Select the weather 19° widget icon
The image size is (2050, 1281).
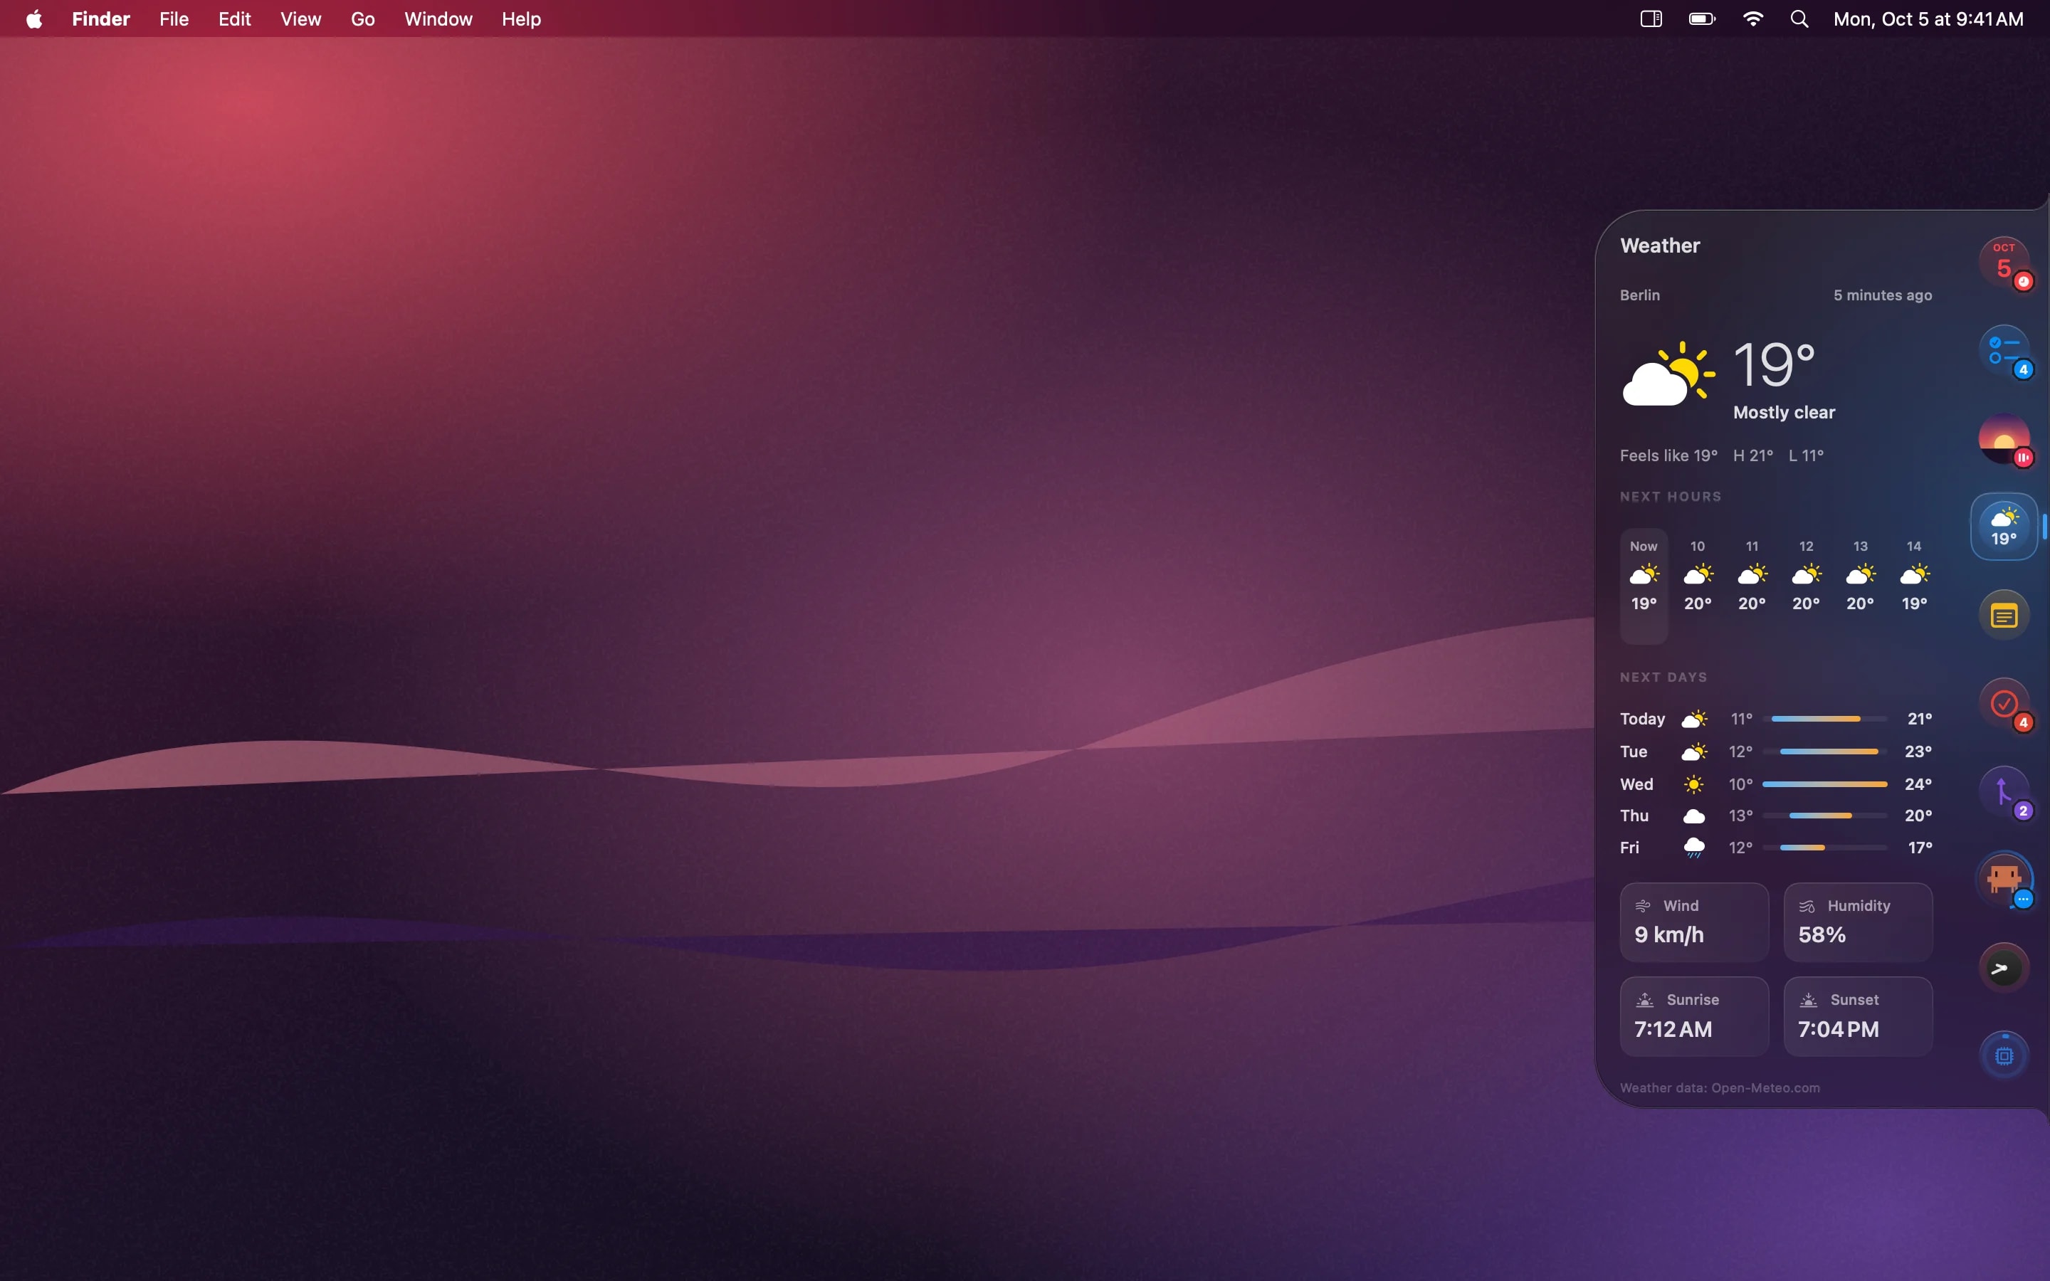point(2004,527)
